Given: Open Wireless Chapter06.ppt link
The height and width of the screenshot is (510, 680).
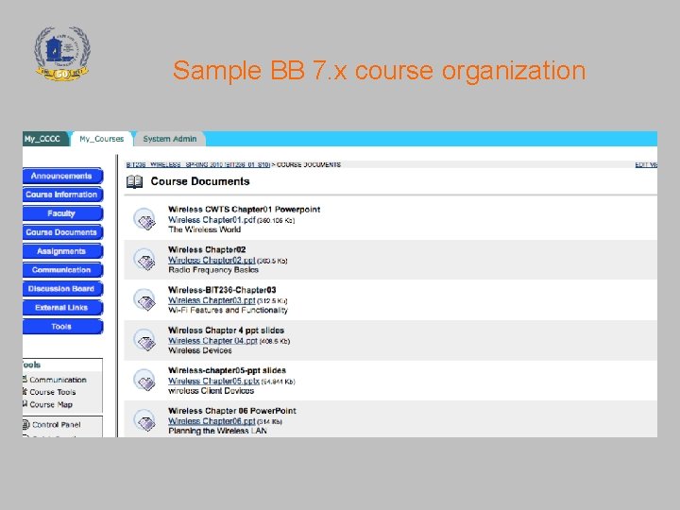Looking at the screenshot, I should (x=212, y=421).
